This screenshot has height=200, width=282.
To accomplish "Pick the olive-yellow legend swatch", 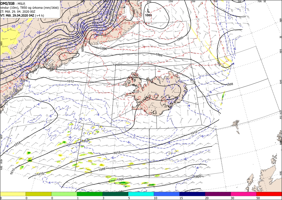I will [38, 194].
